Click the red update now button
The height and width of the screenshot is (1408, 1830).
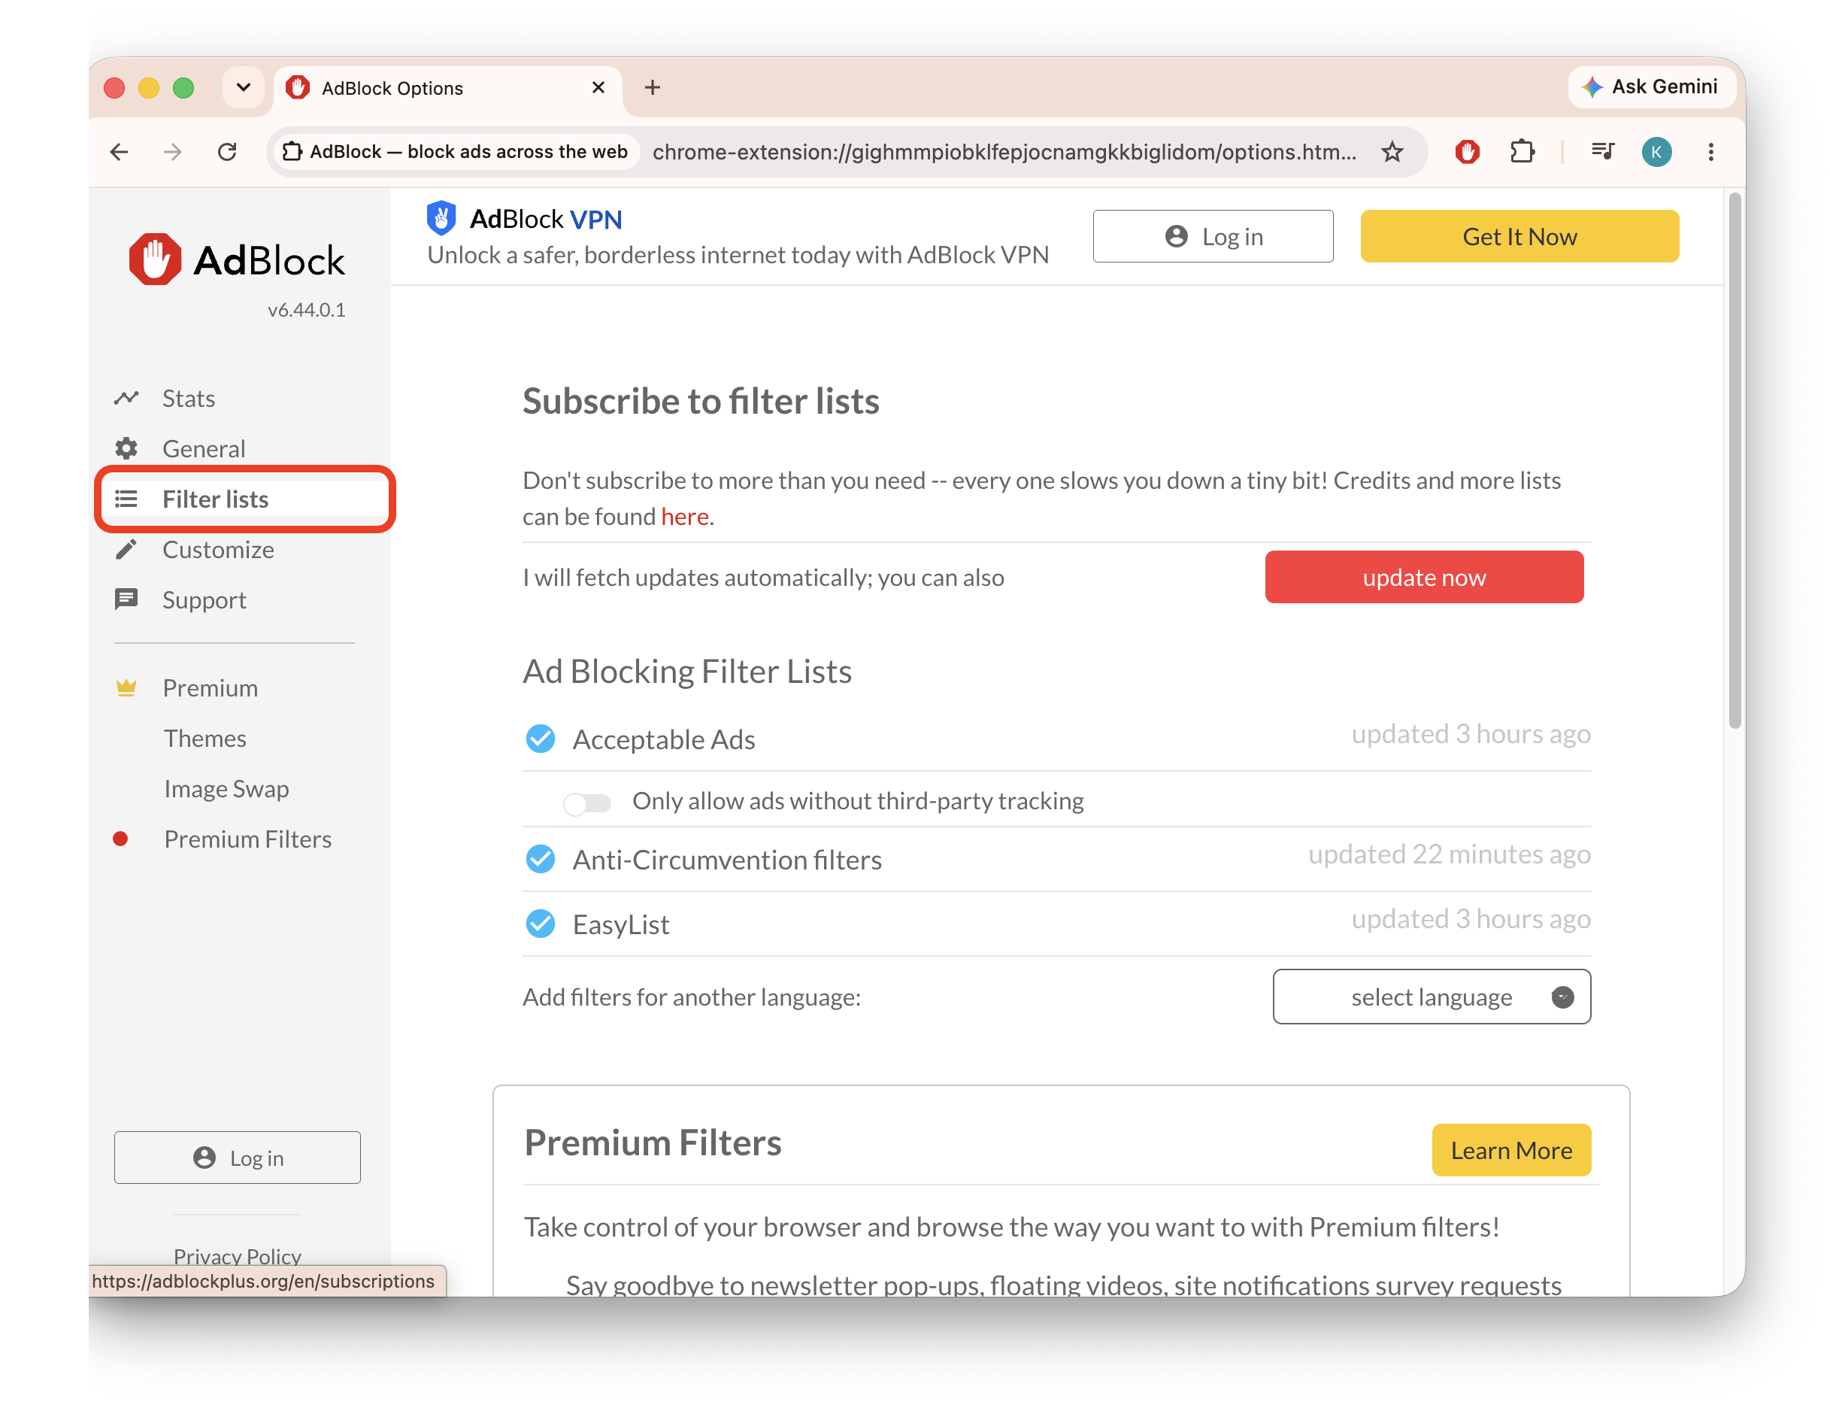pos(1424,578)
